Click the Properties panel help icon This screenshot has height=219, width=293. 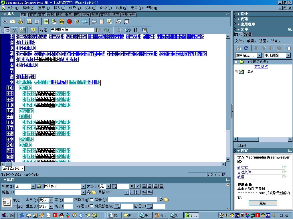(228, 185)
